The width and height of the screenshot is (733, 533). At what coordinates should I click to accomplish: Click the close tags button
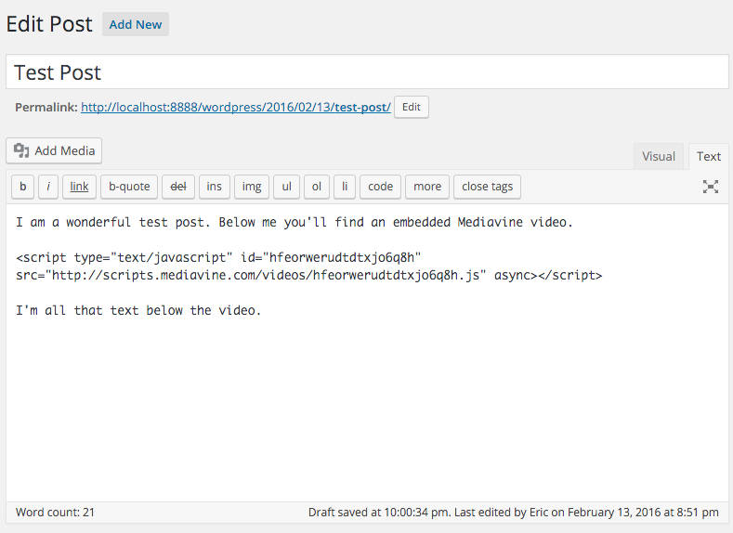point(487,187)
